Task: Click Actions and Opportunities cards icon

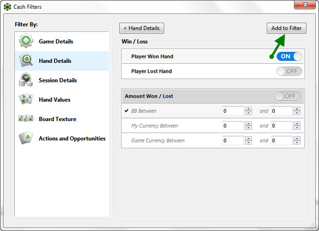Action: point(26,138)
